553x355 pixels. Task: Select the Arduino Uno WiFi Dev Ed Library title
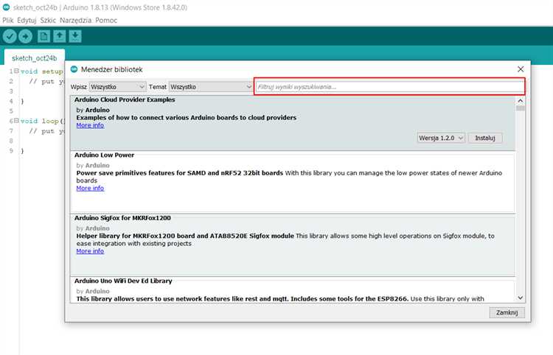123,281
